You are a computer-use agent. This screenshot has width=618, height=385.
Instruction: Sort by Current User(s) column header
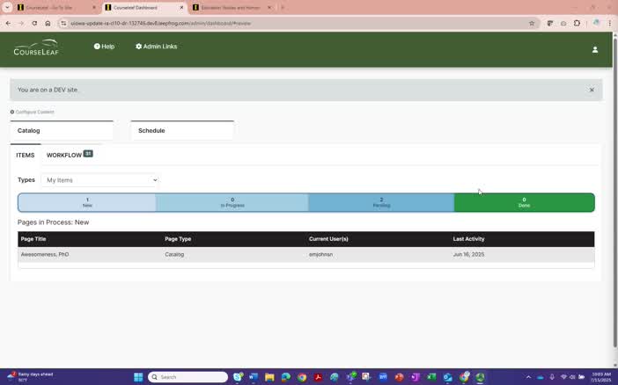tap(328, 239)
